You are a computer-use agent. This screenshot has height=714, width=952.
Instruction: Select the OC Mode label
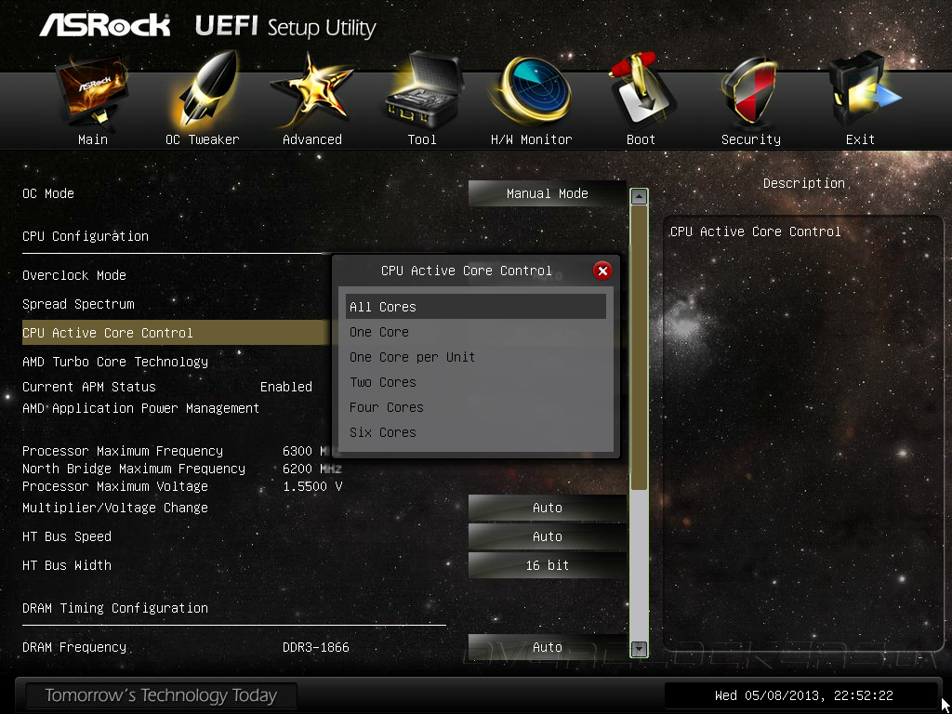coord(48,193)
